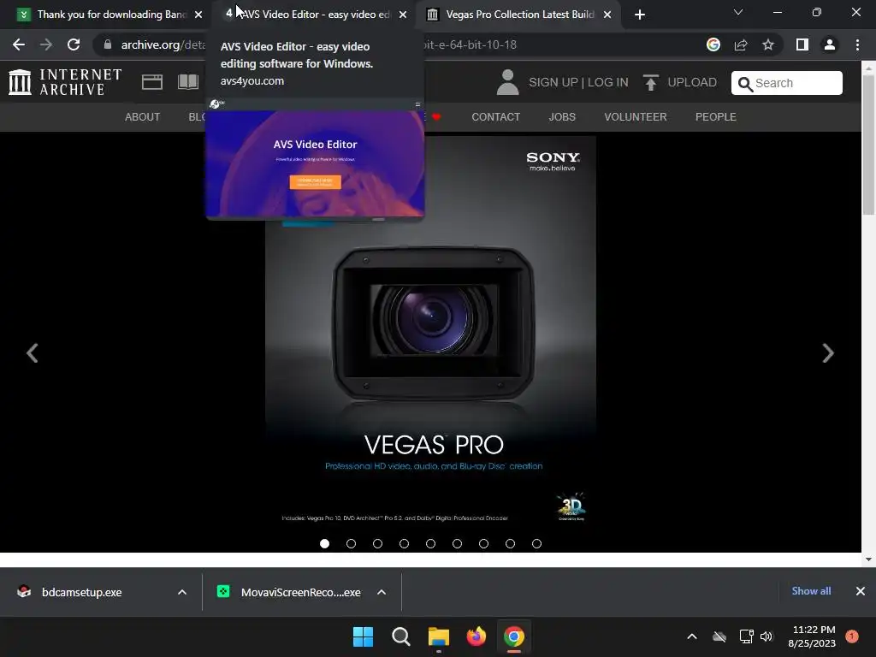Open the clock showing 11:22 PM

(x=813, y=636)
